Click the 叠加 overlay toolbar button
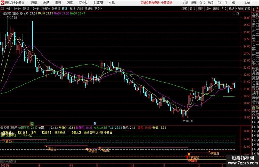The height and width of the screenshot is (167, 259). coord(193,9)
